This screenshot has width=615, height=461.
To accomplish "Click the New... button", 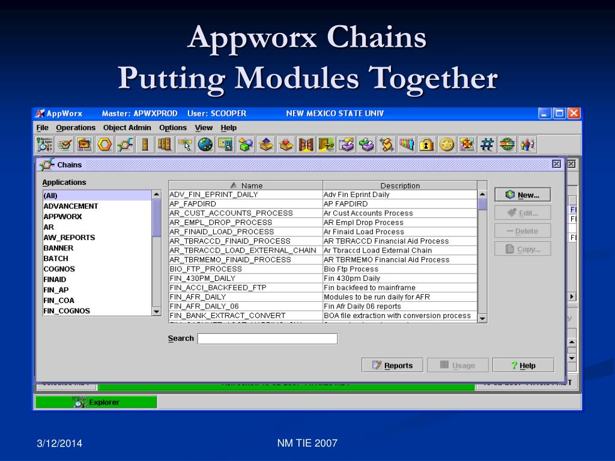I will tap(523, 195).
